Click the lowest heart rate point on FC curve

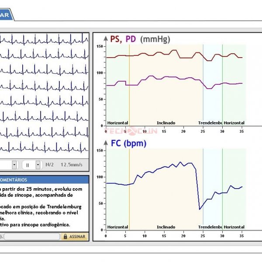click(x=200, y=209)
